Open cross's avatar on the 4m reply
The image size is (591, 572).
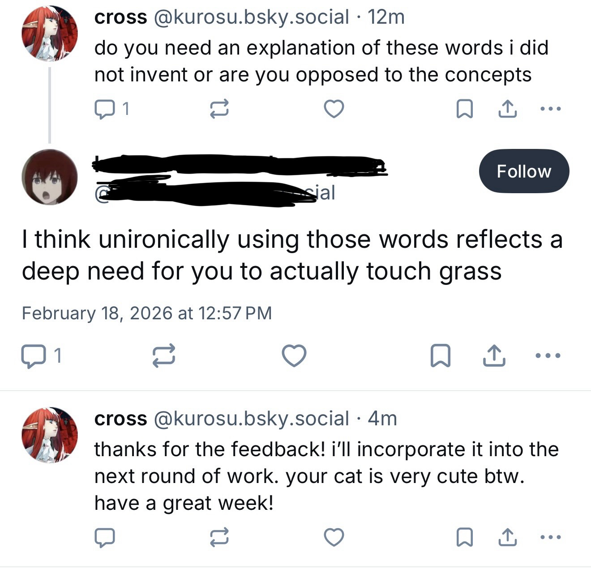click(x=49, y=434)
